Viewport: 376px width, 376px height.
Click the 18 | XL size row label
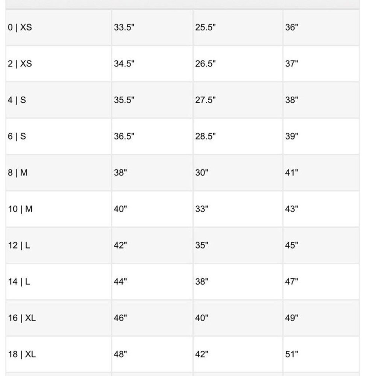click(22, 355)
